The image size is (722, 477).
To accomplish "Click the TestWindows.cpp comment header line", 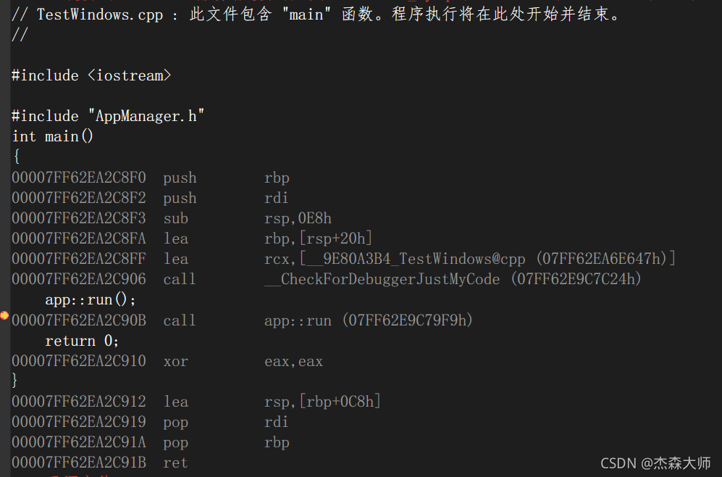I will 316,14.
